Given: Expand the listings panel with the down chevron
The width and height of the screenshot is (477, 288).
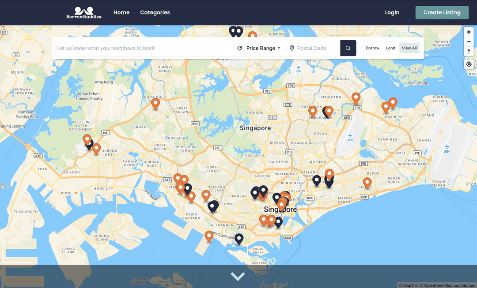Looking at the screenshot, I should tap(238, 276).
